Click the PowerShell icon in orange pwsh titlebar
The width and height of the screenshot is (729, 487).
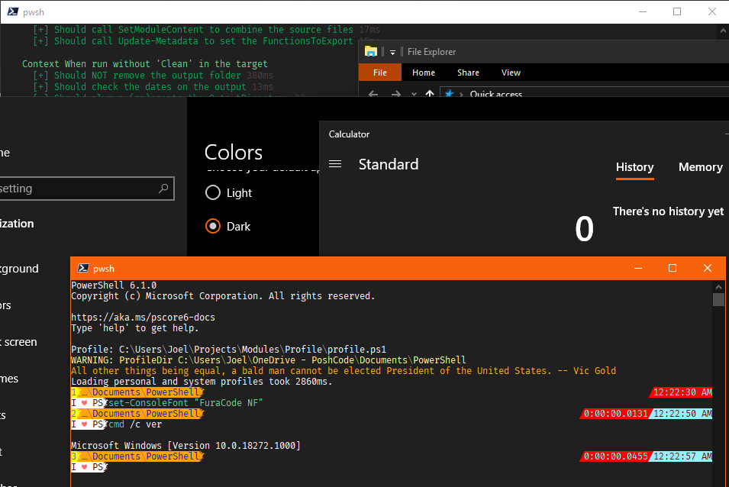point(83,268)
